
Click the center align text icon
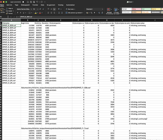51,13
